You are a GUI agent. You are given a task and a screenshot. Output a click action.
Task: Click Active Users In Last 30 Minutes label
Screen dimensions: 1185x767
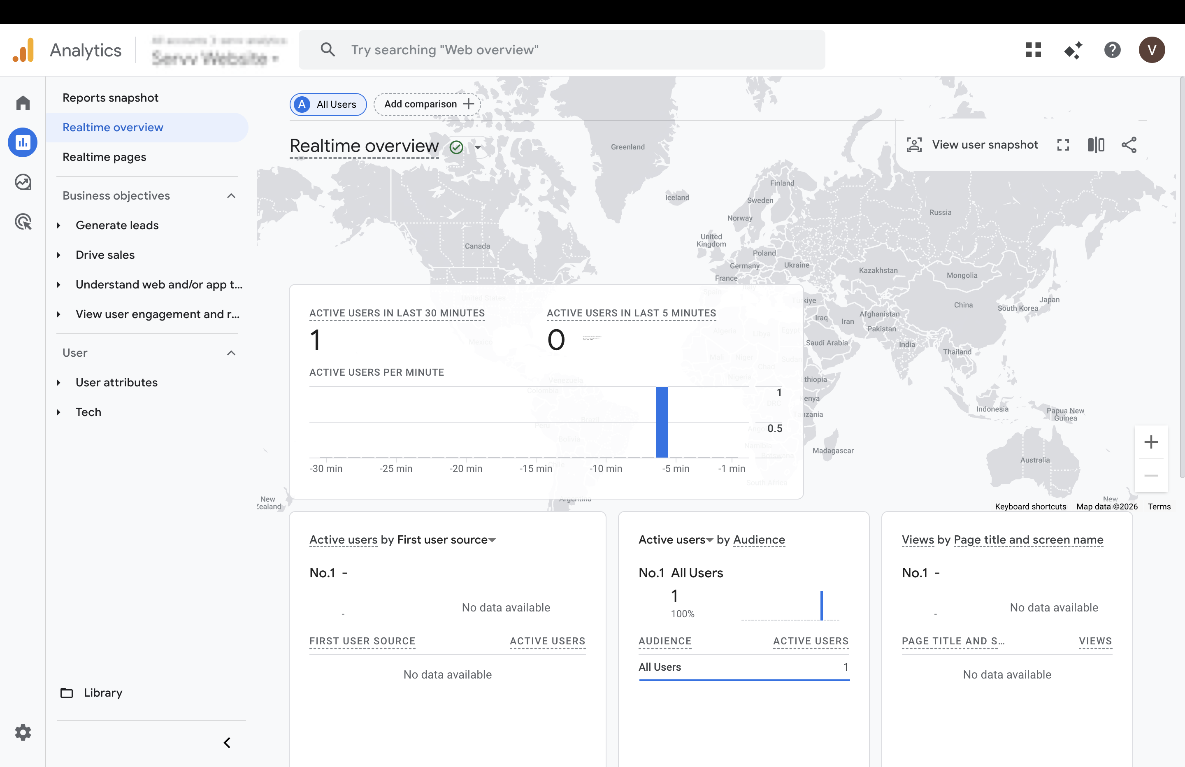pos(397,313)
